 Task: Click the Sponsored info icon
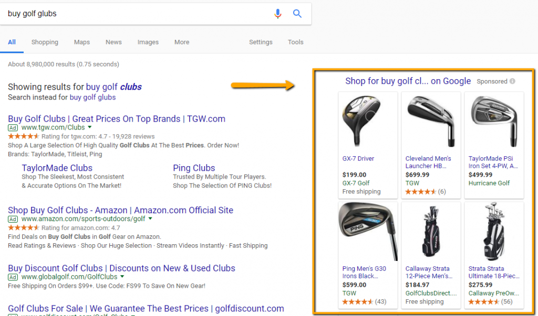pos(512,81)
